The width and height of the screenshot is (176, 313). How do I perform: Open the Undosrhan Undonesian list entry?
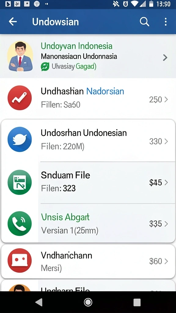click(x=88, y=141)
